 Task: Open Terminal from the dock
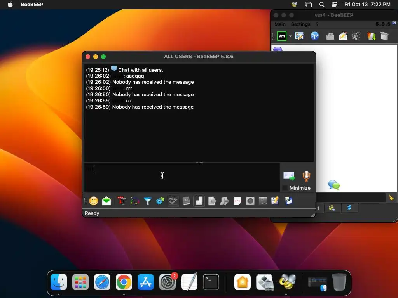[x=211, y=282]
